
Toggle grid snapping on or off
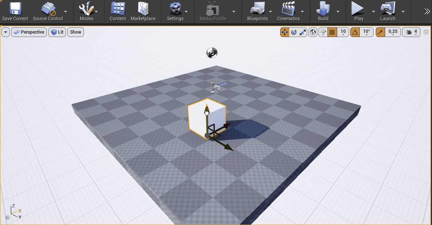coord(332,33)
